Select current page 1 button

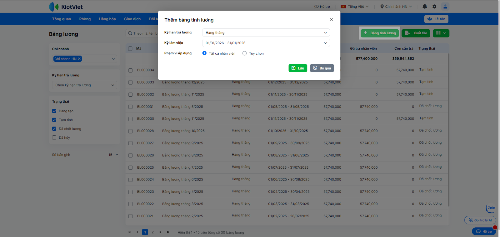tap(145, 232)
